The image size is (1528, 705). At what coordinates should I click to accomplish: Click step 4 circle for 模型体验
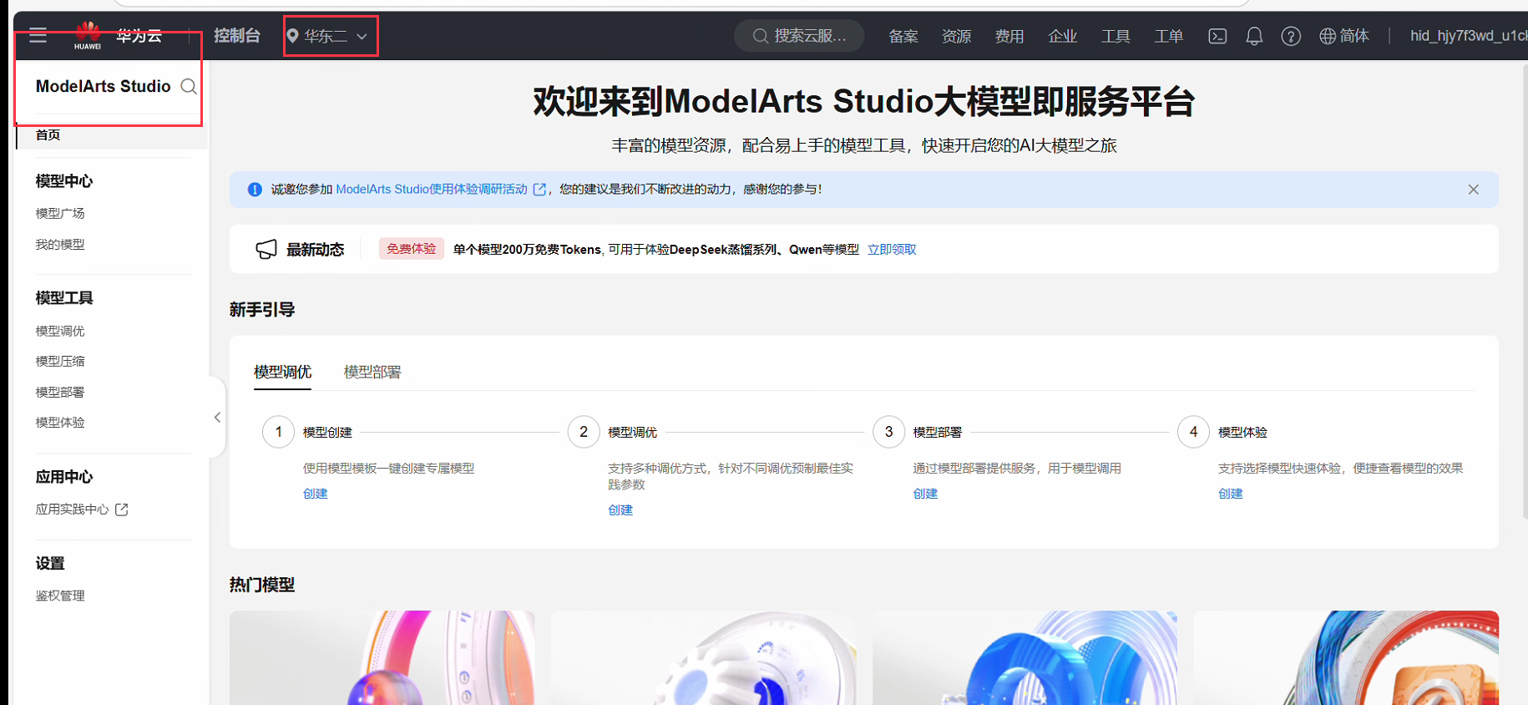1193,432
